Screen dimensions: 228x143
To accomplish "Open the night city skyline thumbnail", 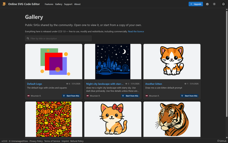I will (113, 61).
